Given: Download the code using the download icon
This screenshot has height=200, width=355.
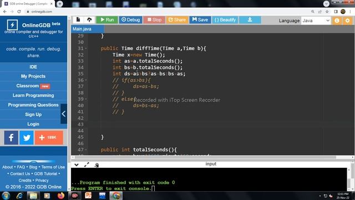Looking at the screenshot, I should [x=250, y=20].
